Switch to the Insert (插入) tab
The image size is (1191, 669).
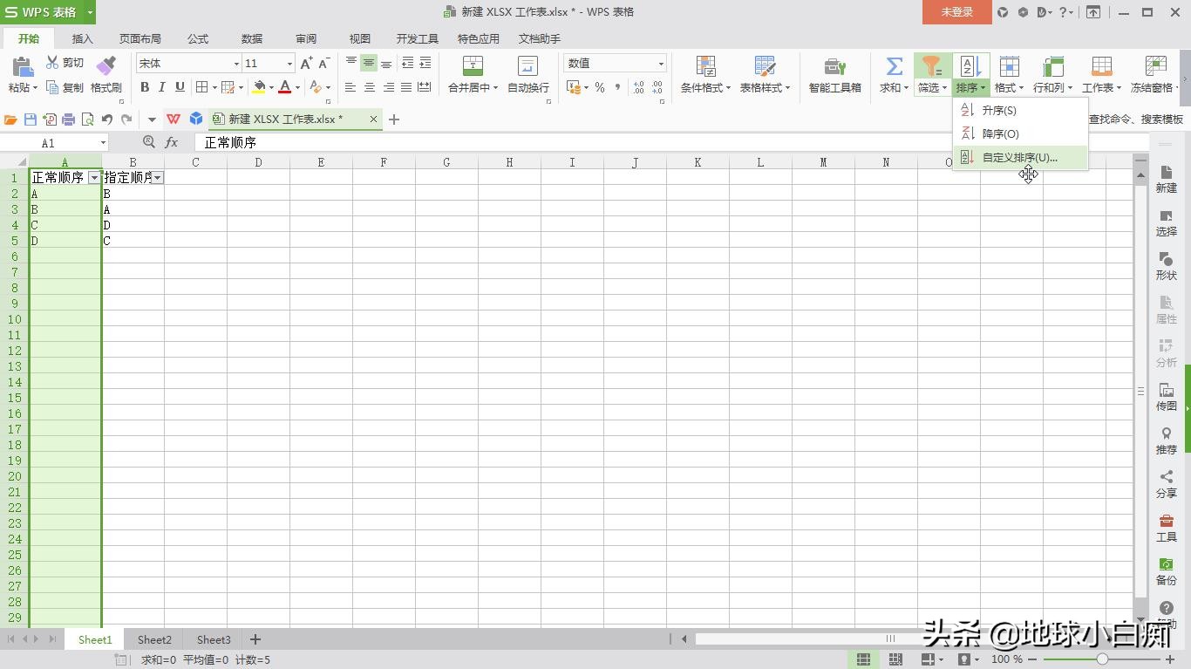82,38
